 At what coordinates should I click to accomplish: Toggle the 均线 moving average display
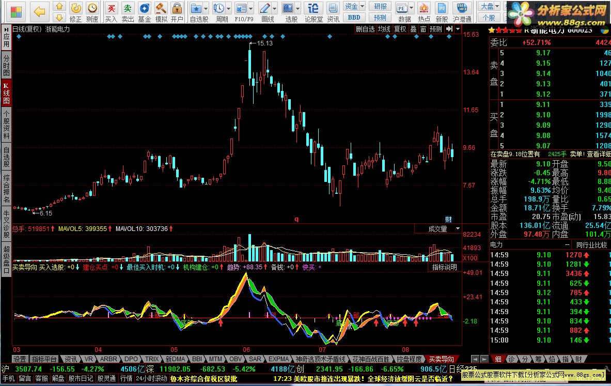click(384, 29)
